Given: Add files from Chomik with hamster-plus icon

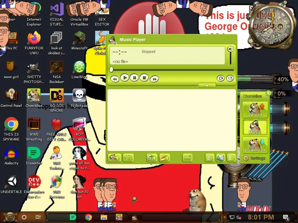Looking at the screenshot, I should (114, 158).
